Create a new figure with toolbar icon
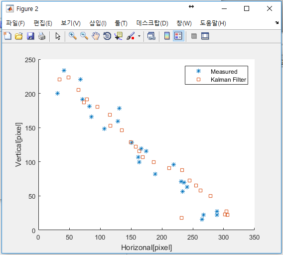The width and height of the screenshot is (283, 255). [7, 36]
